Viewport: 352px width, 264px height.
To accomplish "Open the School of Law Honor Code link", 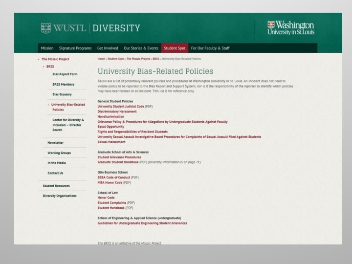I will (106, 198).
